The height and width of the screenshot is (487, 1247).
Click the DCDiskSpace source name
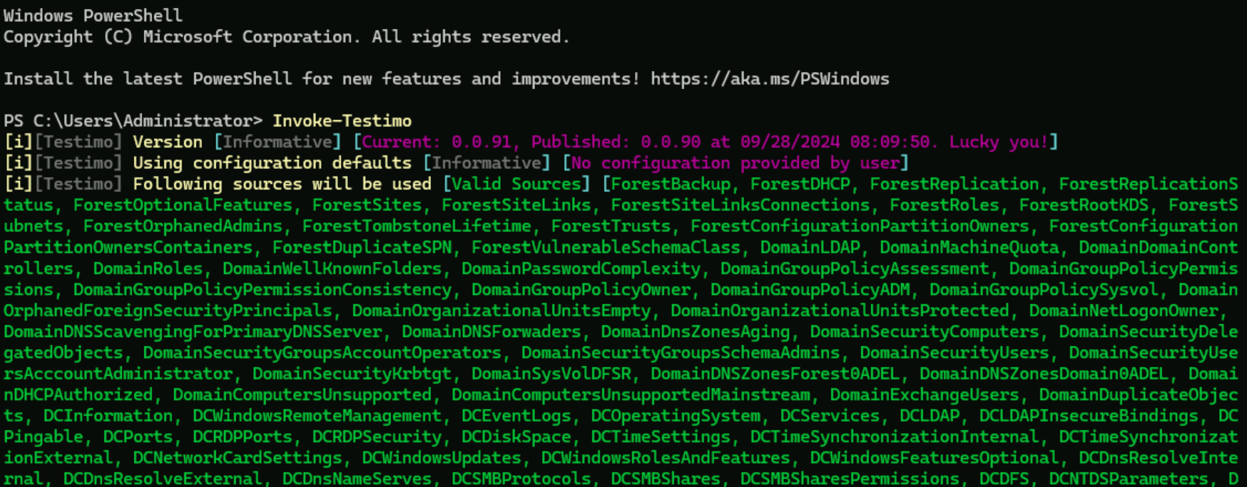point(516,437)
